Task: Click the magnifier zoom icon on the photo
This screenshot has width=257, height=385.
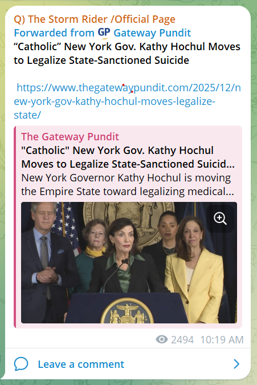Action: [220, 218]
